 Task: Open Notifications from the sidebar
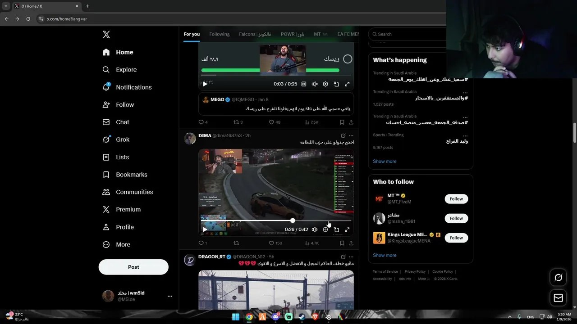[x=127, y=87]
